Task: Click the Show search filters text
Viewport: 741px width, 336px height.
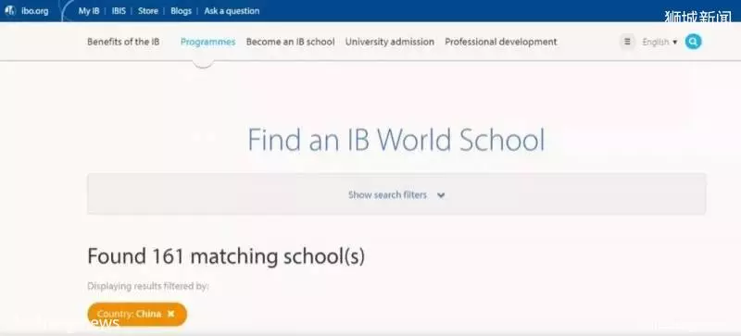Action: 387,194
